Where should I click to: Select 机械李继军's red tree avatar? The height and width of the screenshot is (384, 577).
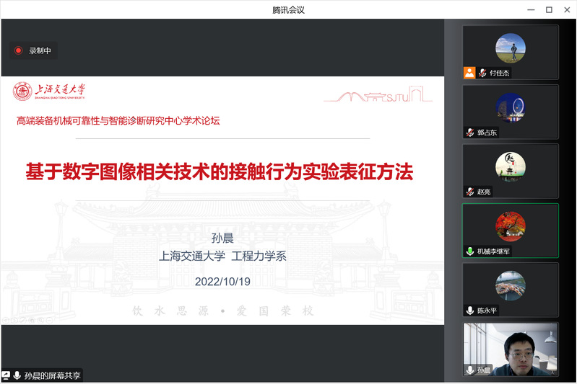[x=510, y=226]
